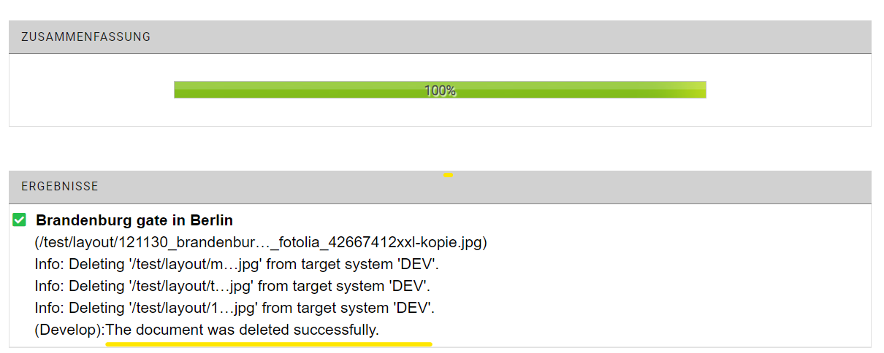Click the left start of the progress bar
Image resolution: width=884 pixels, height=353 pixels.
pos(180,90)
